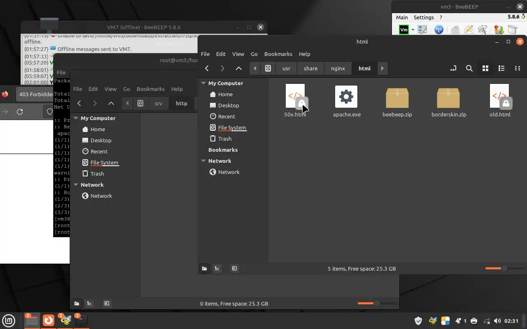Open Firefox from taskbar
527x329 pixels.
tap(49, 320)
